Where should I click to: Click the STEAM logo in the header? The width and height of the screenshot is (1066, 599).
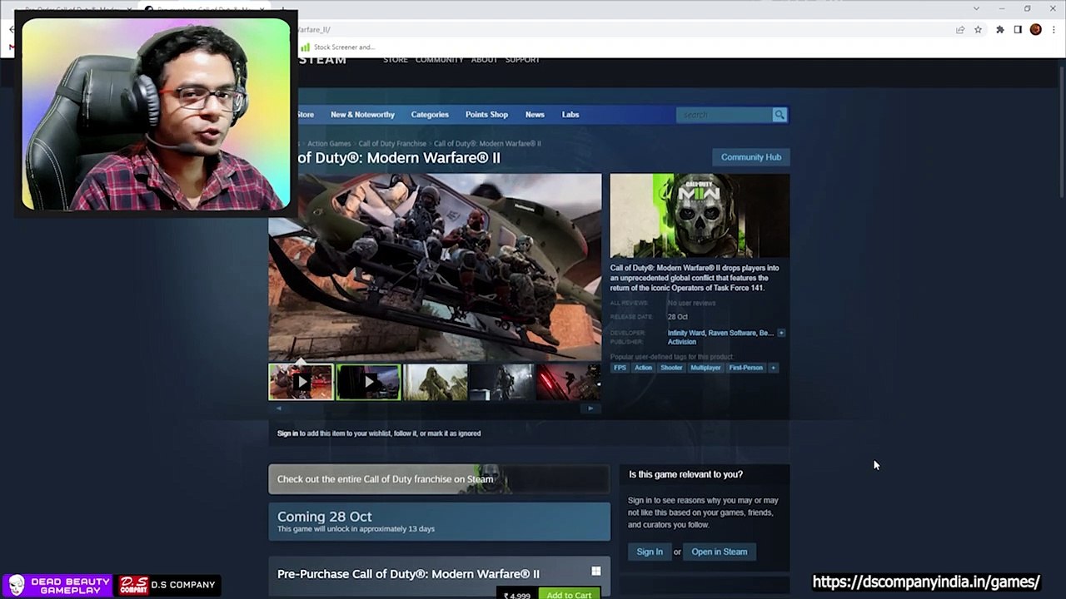pyautogui.click(x=322, y=60)
